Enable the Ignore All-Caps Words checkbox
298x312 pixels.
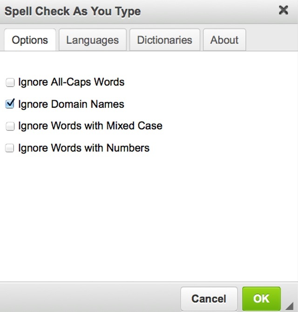tap(10, 83)
